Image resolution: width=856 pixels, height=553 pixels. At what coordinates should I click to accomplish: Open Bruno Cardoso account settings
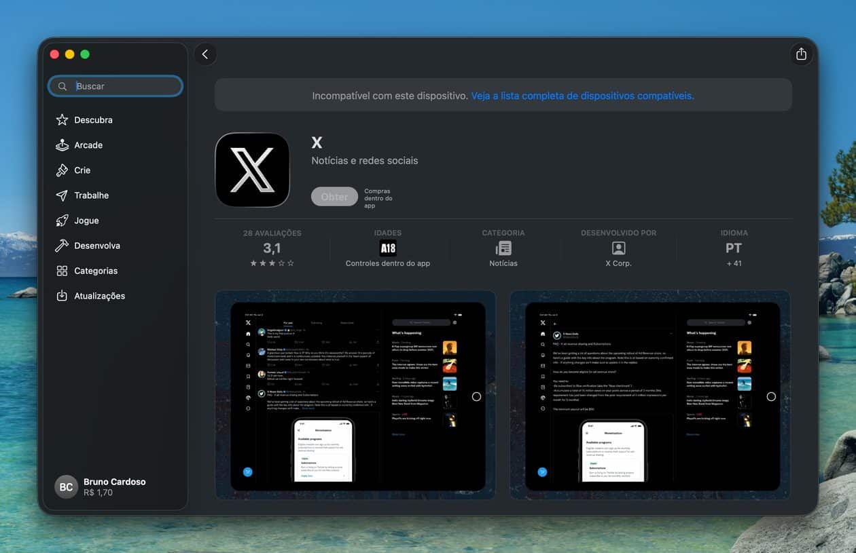100,487
